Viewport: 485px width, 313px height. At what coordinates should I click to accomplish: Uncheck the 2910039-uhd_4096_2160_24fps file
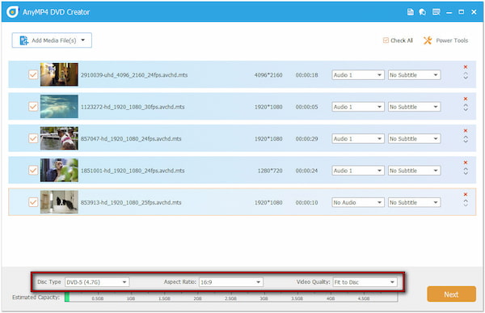click(33, 74)
